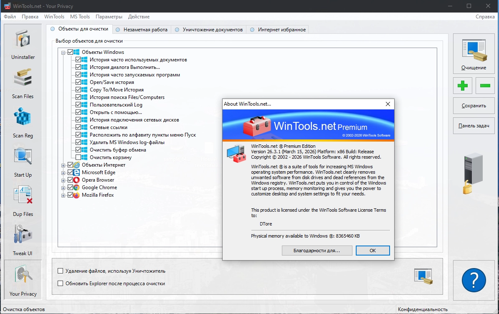
Task: Switch to Уничтожение документов tab
Action: click(209, 30)
